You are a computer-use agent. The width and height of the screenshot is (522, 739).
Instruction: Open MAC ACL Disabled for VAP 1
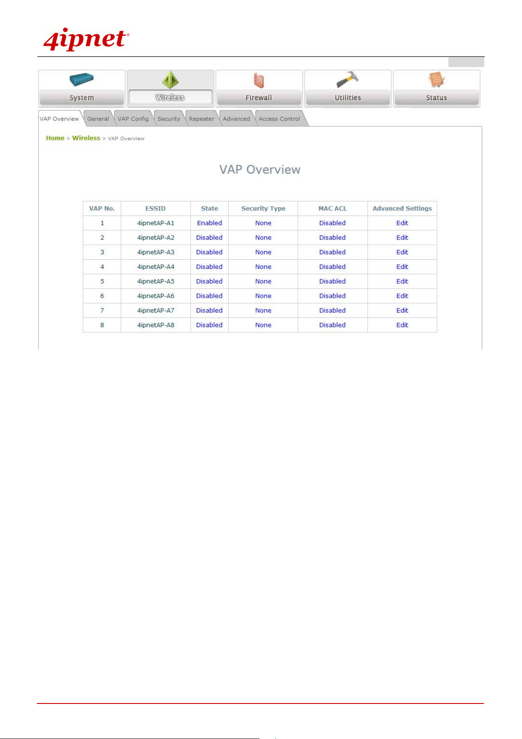[333, 223]
